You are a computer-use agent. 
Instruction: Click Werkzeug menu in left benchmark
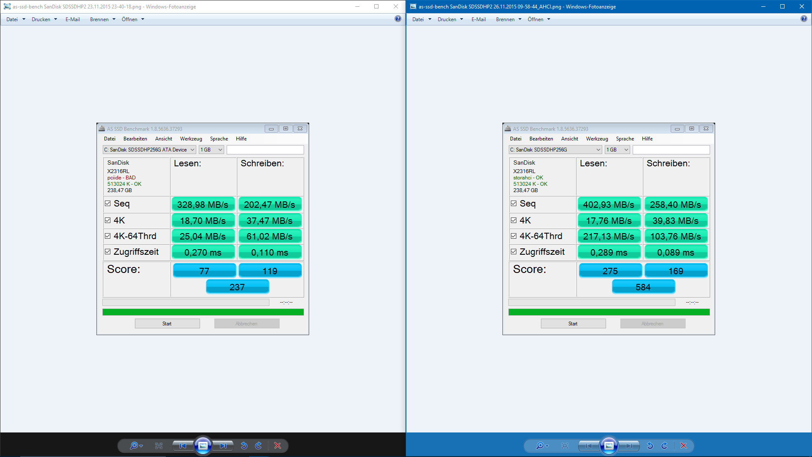point(191,139)
